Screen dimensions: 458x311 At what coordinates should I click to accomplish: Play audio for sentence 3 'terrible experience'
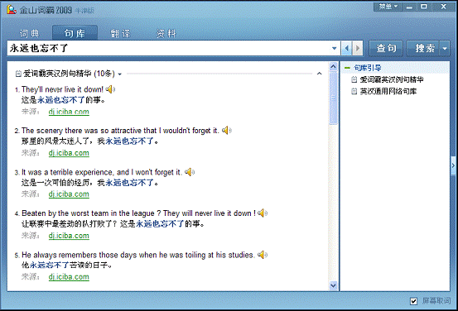coord(190,172)
